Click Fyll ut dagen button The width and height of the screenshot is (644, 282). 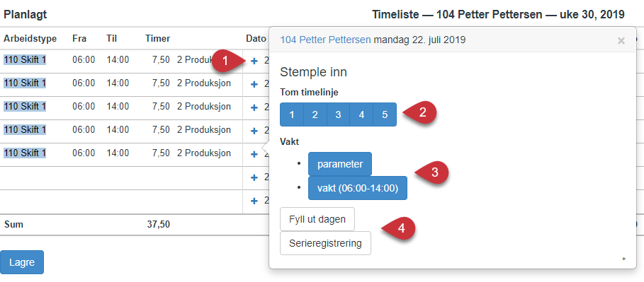(317, 219)
